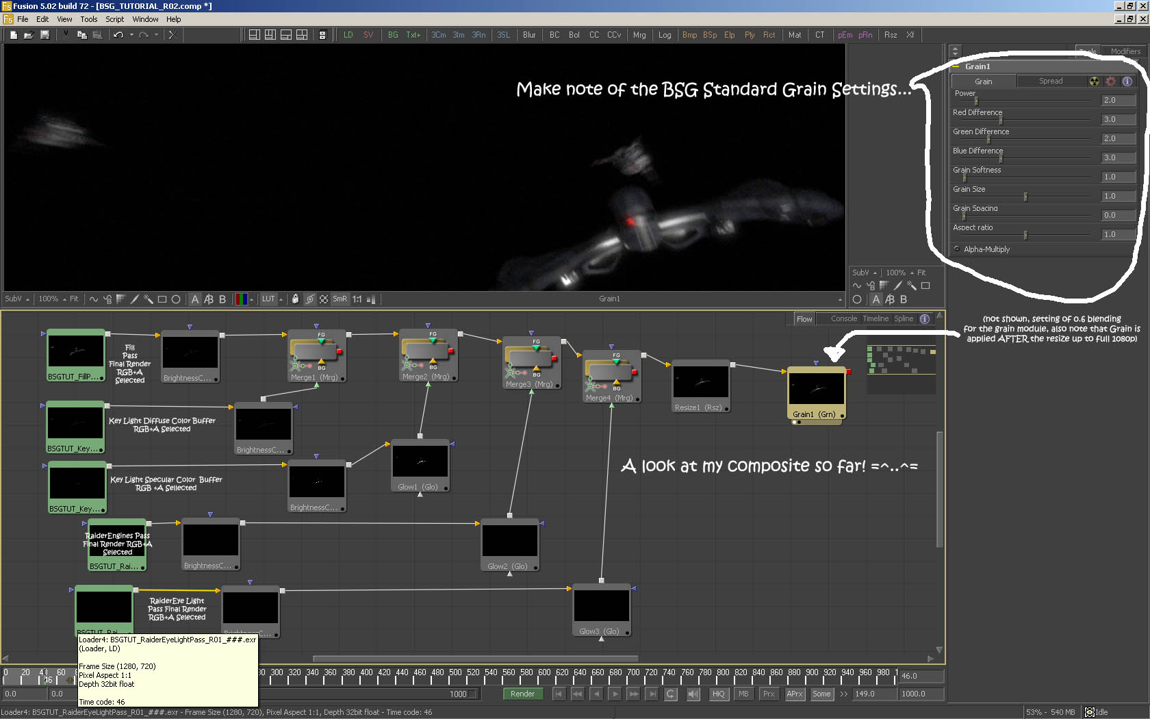The image size is (1150, 719).
Task: Switch to the Console tab
Action: (x=844, y=318)
